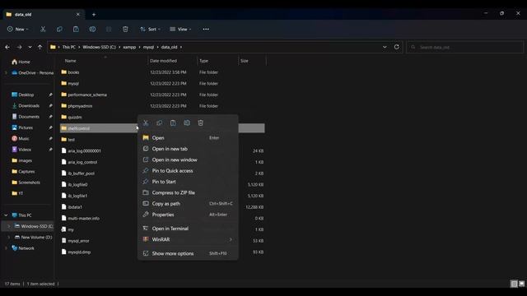Unpin the Desktop quick access pin
527x296 pixels.
tap(50, 95)
